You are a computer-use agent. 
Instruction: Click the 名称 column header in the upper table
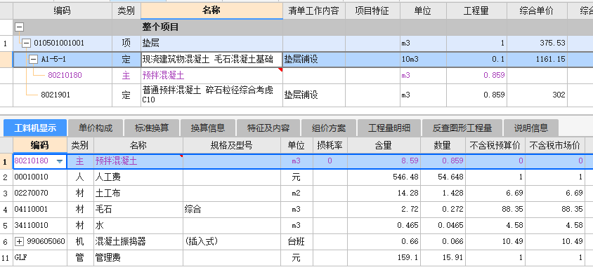coord(211,11)
